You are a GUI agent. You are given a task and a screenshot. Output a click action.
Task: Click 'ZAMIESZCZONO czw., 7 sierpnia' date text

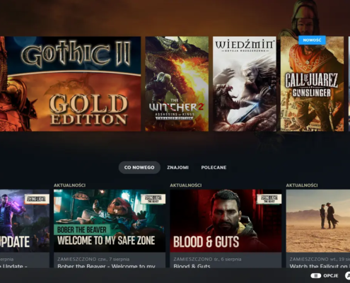point(93,259)
